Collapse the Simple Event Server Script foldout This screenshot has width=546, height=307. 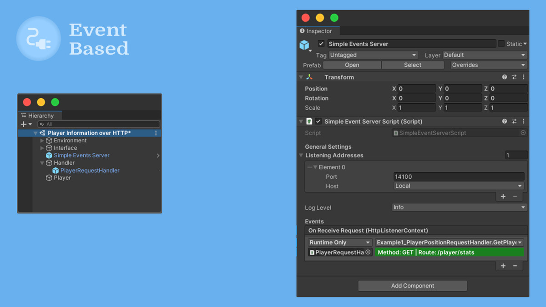301,121
